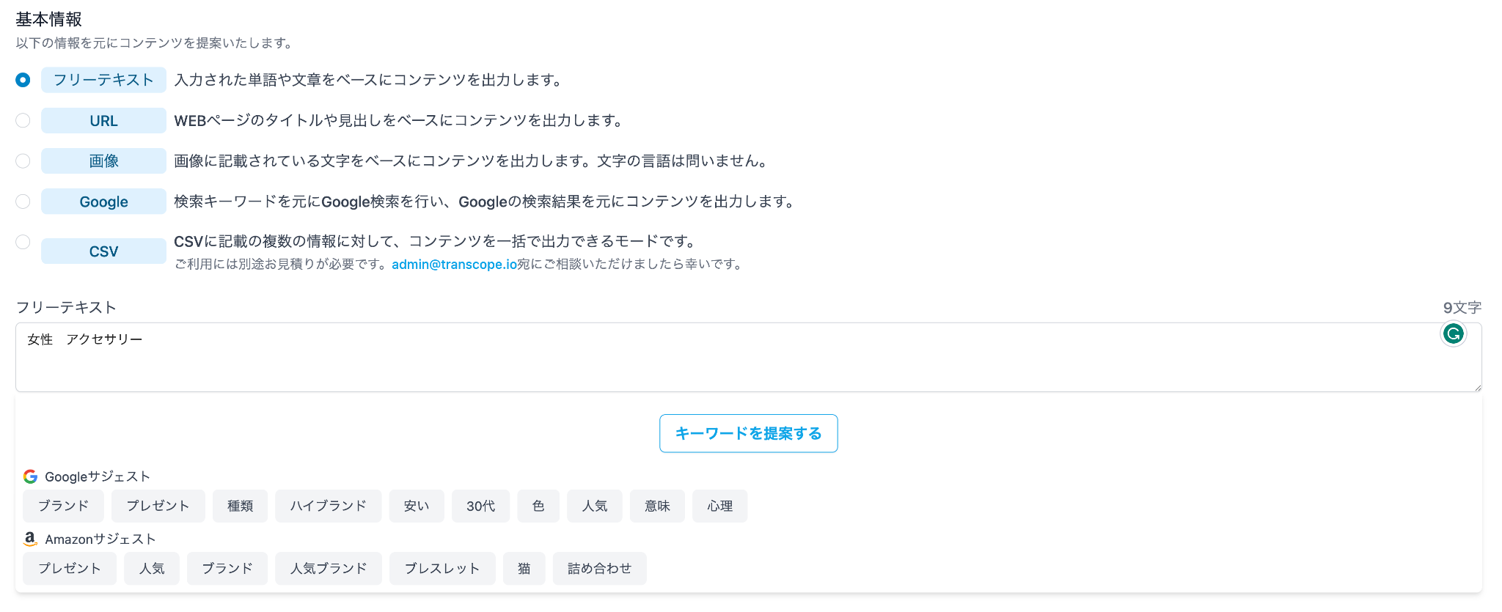The width and height of the screenshot is (1502, 612).
Task: Click the Google logo beside Googleサジェスト
Action: pos(30,476)
